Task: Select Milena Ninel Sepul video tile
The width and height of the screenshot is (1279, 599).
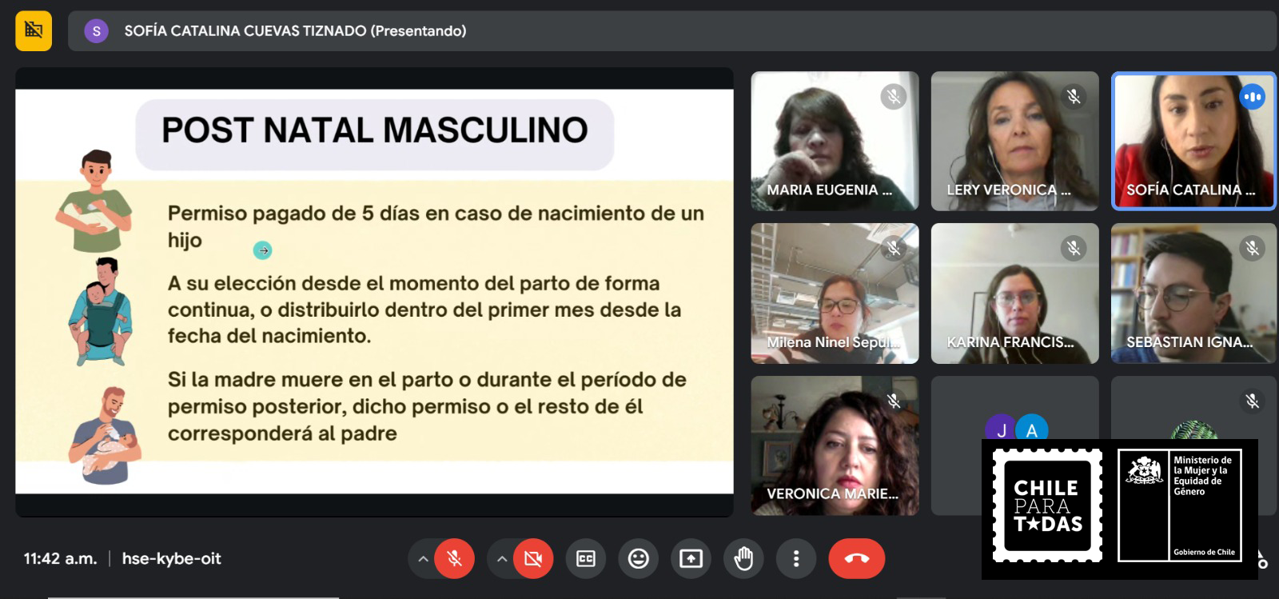Action: [x=835, y=294]
